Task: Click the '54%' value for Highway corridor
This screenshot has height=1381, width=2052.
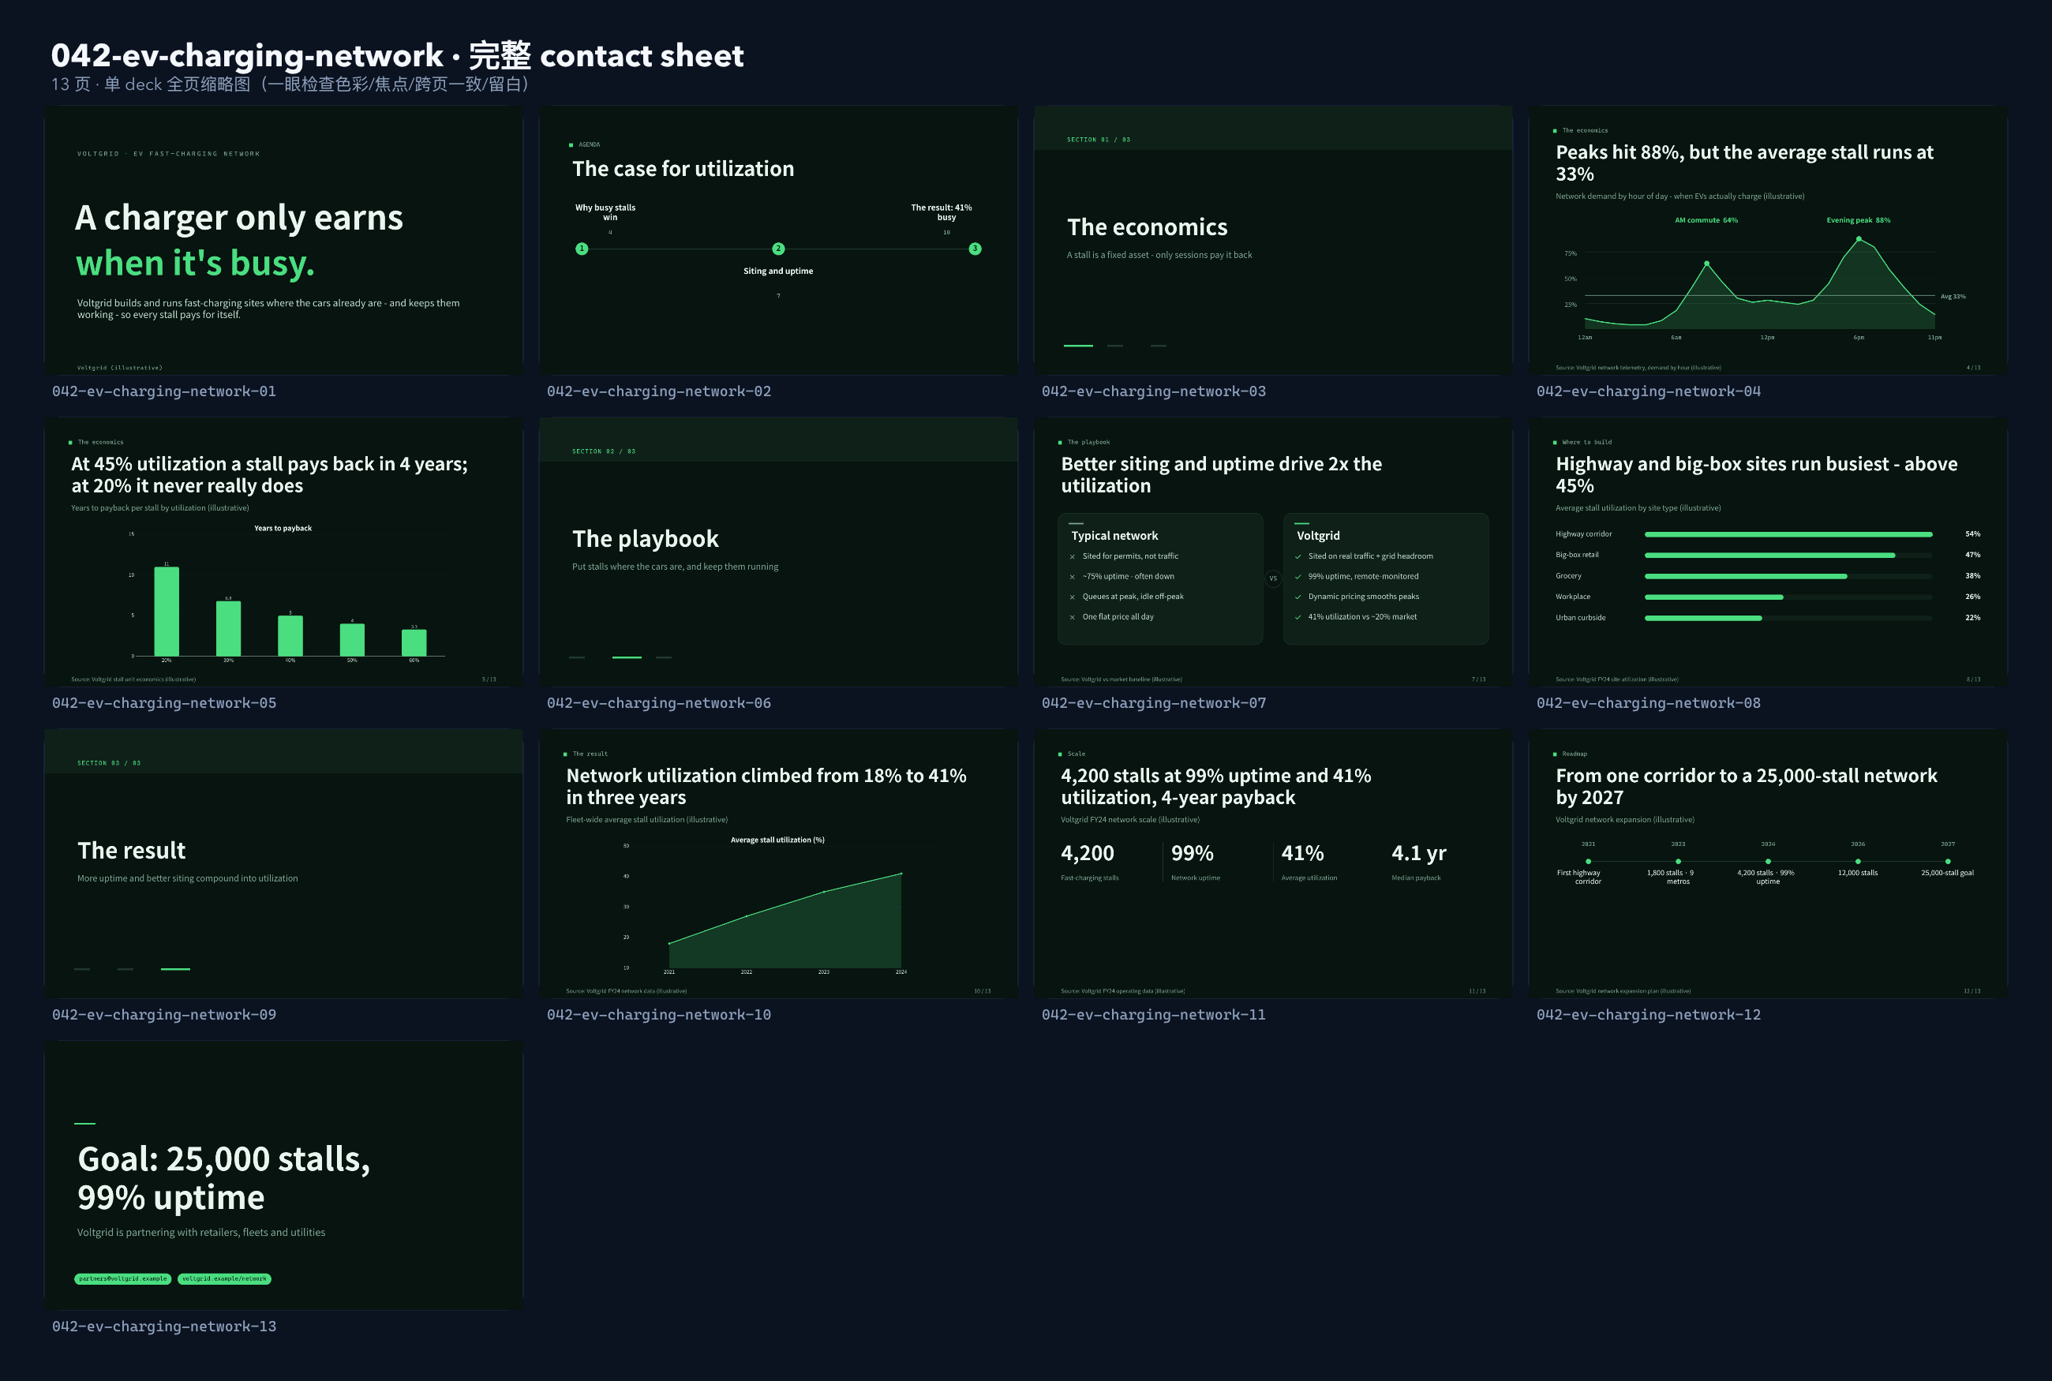Action: tap(1973, 533)
